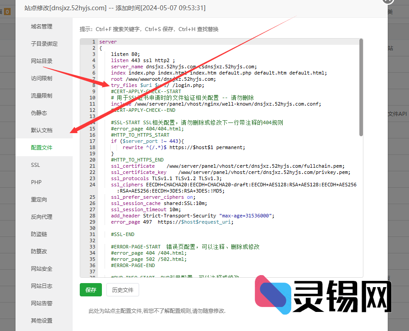Click the ssl_prefer_server_ciphers on line

point(153,197)
